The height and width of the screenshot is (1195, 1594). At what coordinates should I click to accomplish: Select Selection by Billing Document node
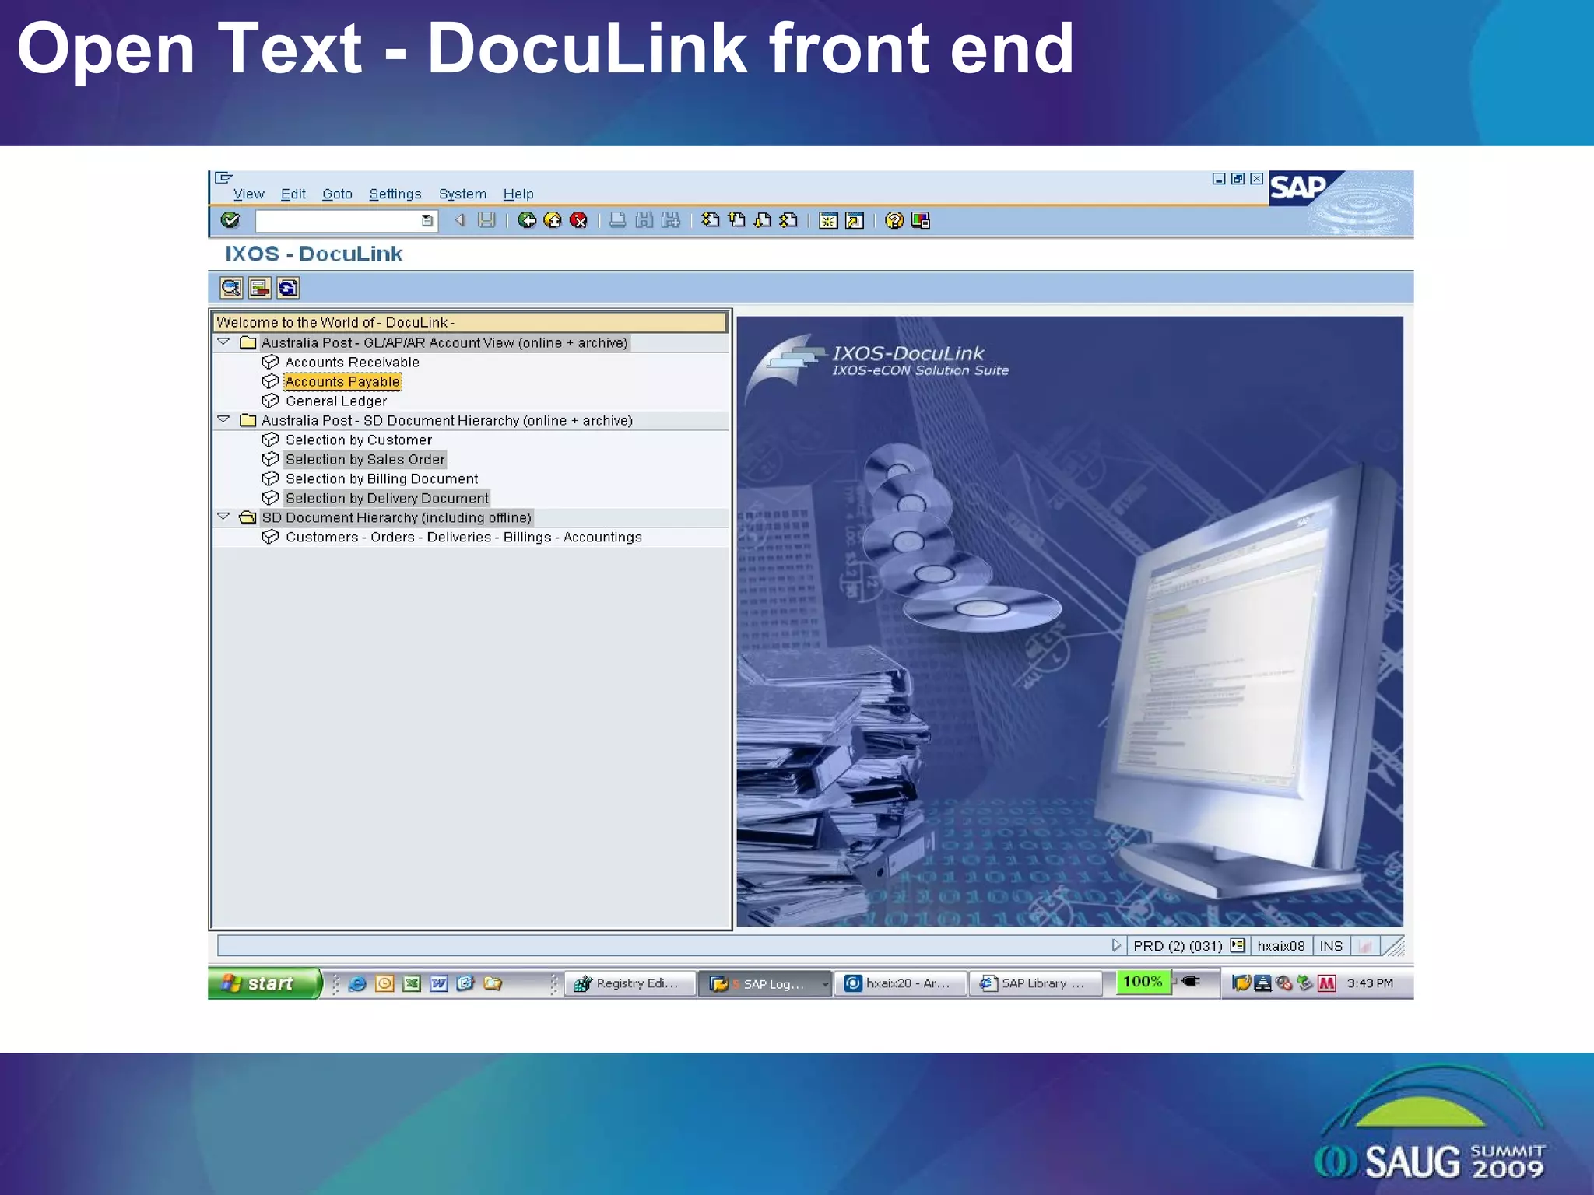[x=382, y=478]
